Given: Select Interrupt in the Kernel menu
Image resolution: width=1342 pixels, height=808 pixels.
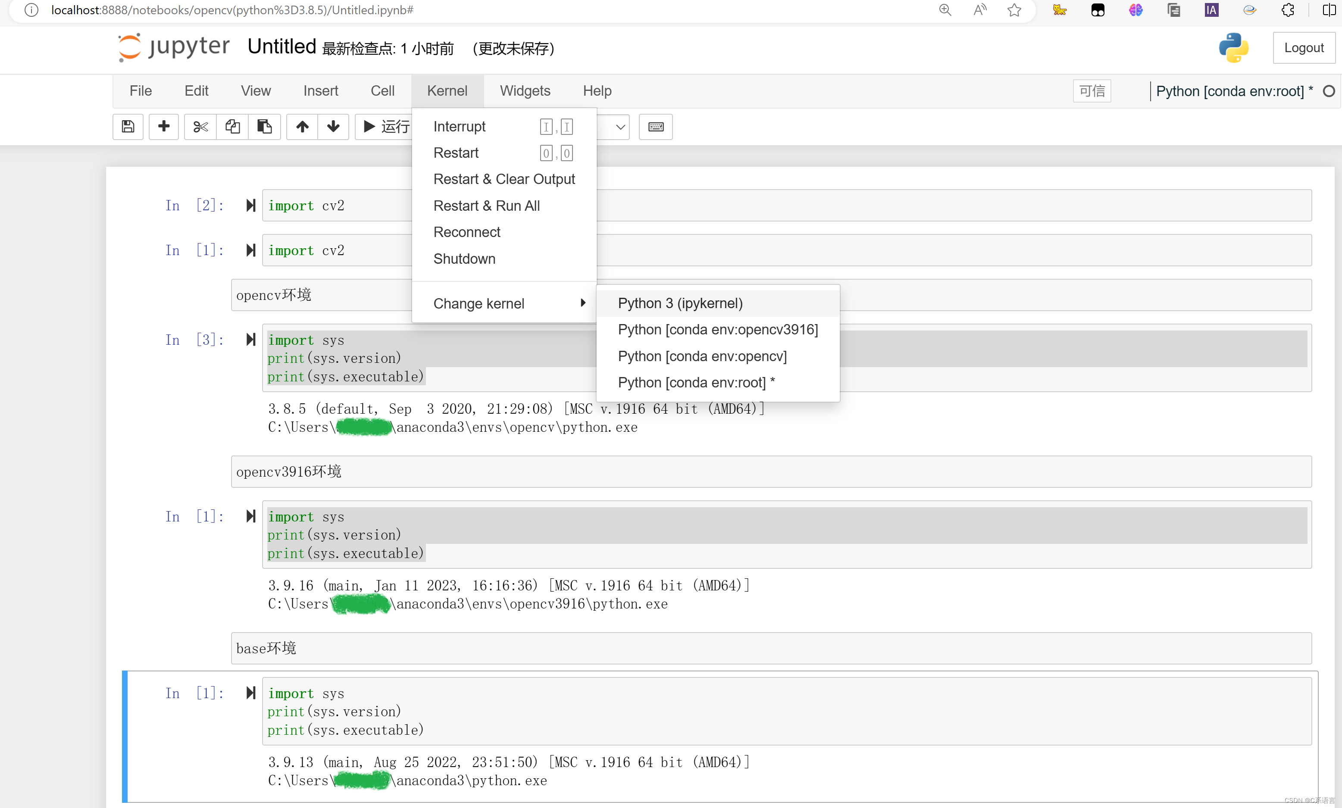Looking at the screenshot, I should pos(504,127).
